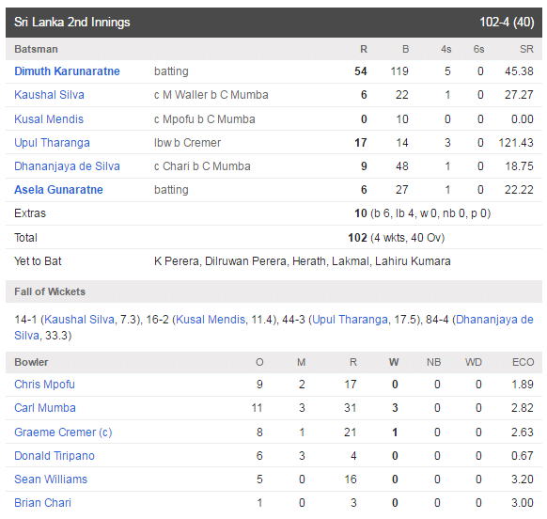
Task: Click the W wickets column header
Action: coord(394,362)
